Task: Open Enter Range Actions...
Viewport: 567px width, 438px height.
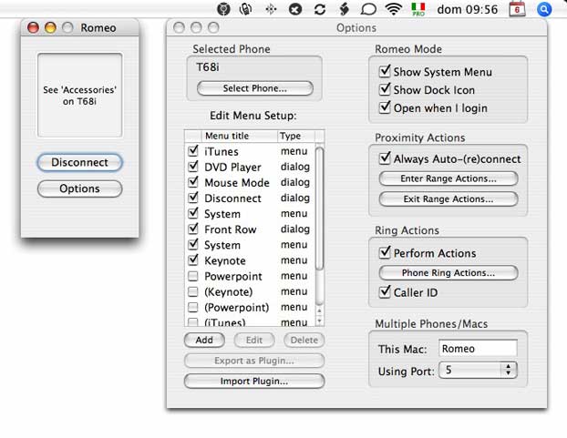Action: [x=448, y=178]
